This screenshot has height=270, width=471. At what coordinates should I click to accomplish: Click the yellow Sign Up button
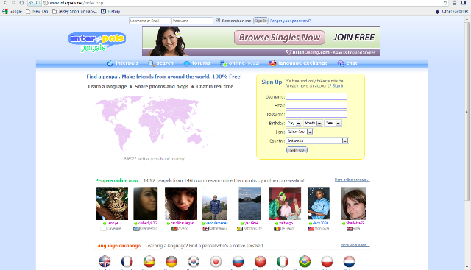point(297,150)
